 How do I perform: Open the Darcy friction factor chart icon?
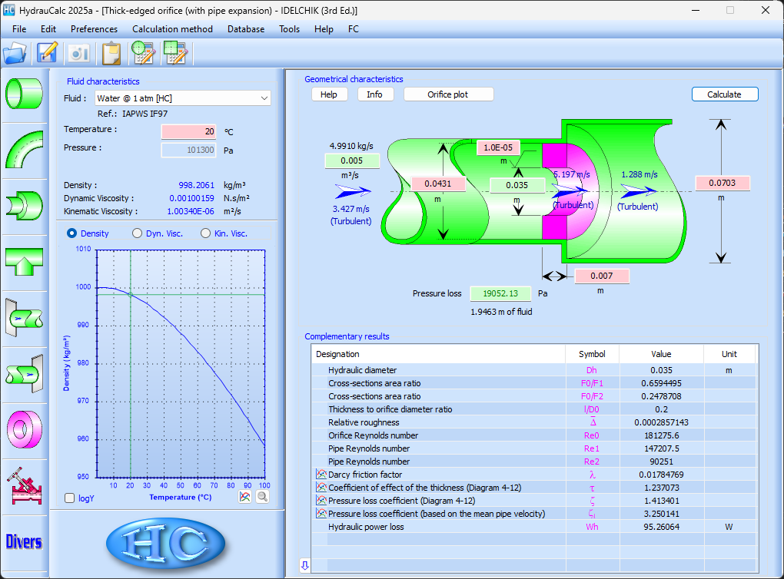tap(321, 475)
